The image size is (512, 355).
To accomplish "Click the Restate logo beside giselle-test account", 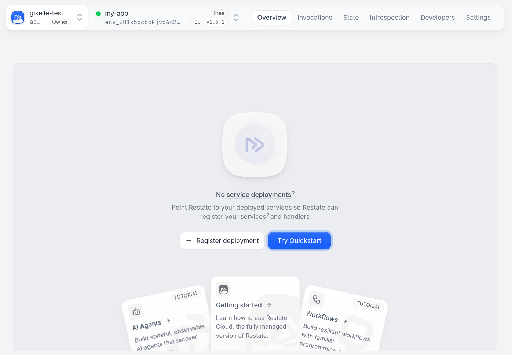I will [x=18, y=17].
